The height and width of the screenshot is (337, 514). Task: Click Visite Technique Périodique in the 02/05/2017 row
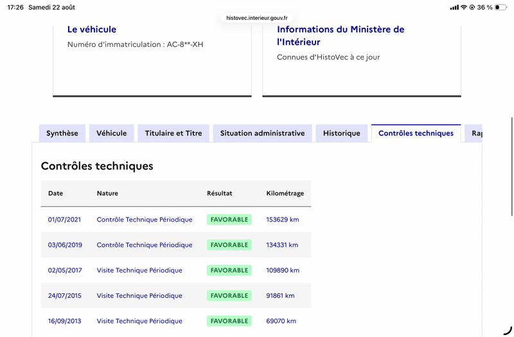coord(139,270)
